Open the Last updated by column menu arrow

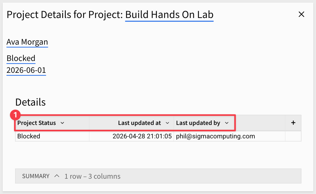(227, 123)
